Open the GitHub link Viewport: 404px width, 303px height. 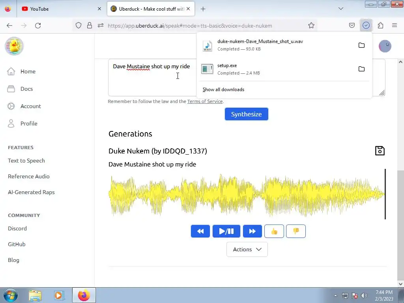click(x=17, y=244)
